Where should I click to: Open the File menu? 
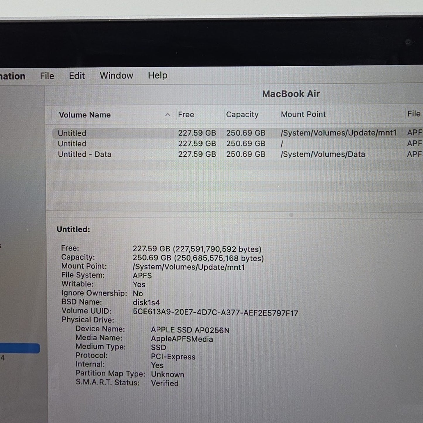click(47, 76)
